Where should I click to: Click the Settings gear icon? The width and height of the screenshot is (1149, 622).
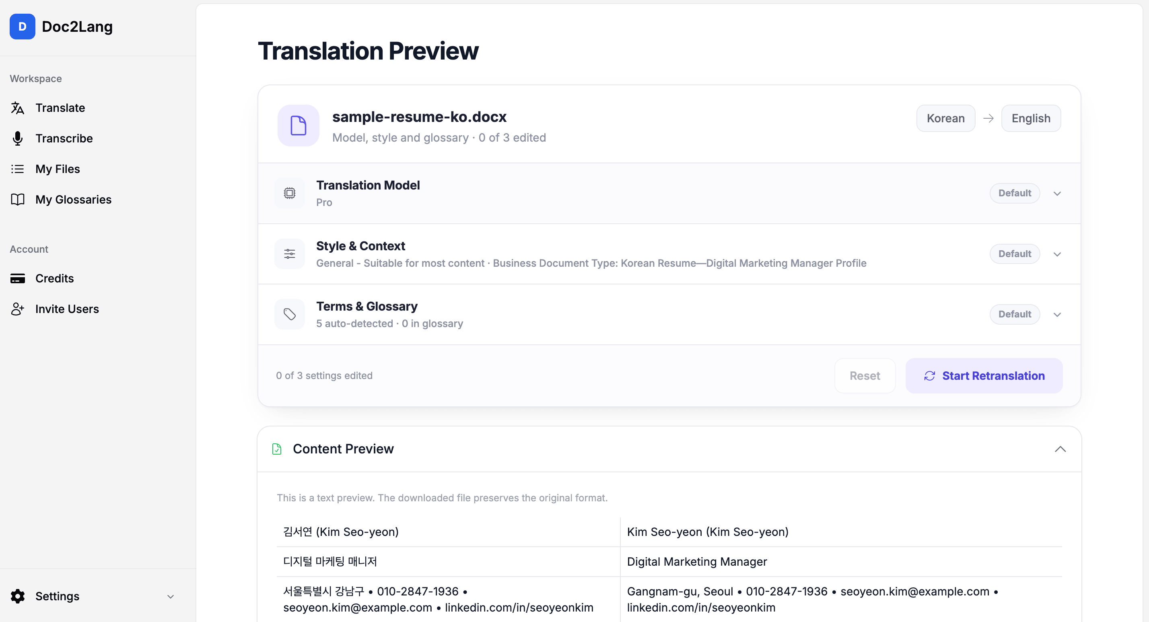(17, 596)
